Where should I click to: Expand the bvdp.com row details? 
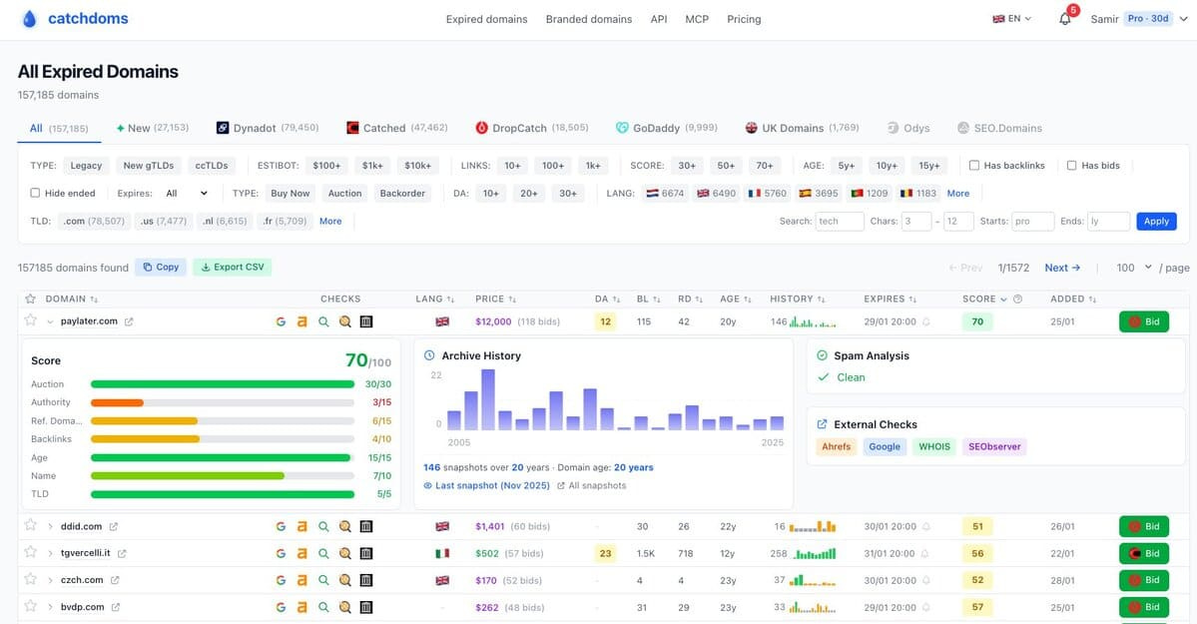[50, 607]
